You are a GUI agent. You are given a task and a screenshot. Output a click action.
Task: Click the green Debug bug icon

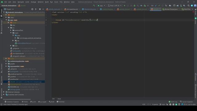(x=135, y=6)
